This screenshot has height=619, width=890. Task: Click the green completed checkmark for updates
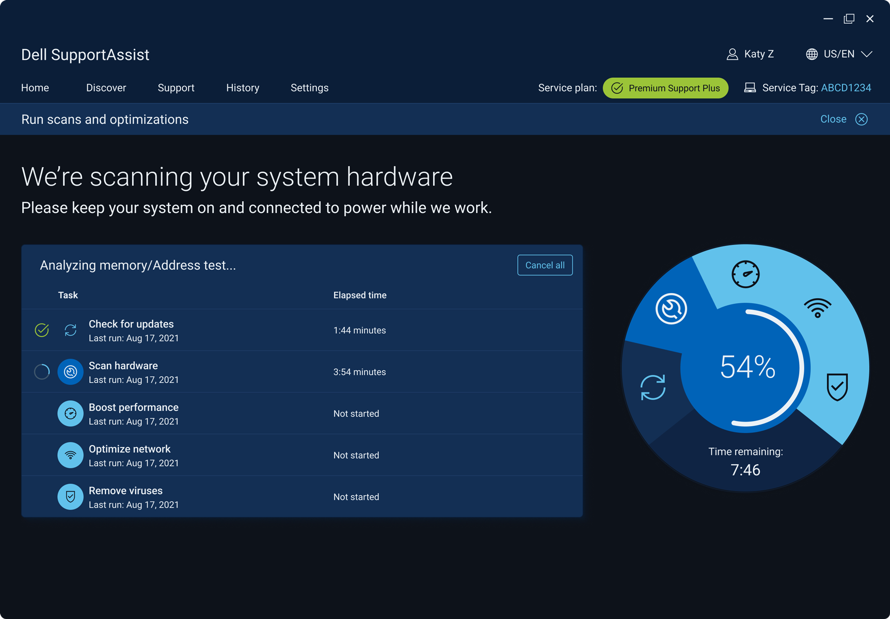[x=42, y=330]
